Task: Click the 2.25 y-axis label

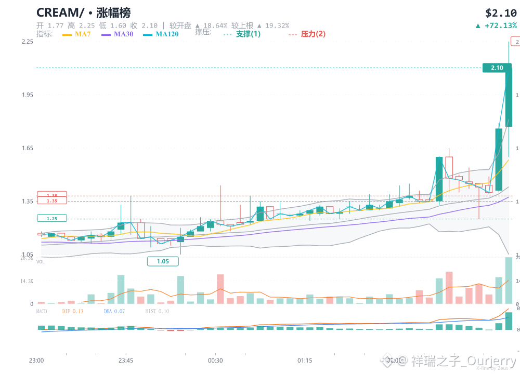Action: coord(28,42)
